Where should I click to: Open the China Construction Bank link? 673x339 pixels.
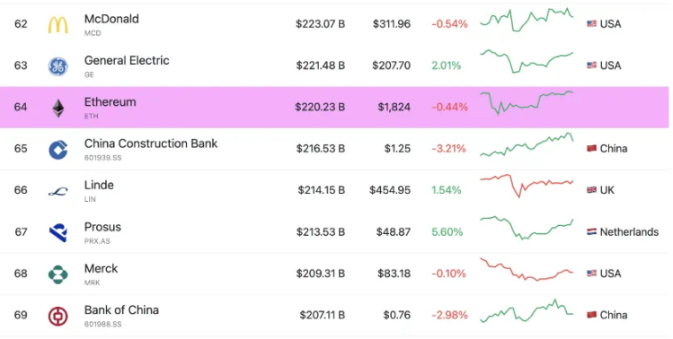(x=151, y=143)
